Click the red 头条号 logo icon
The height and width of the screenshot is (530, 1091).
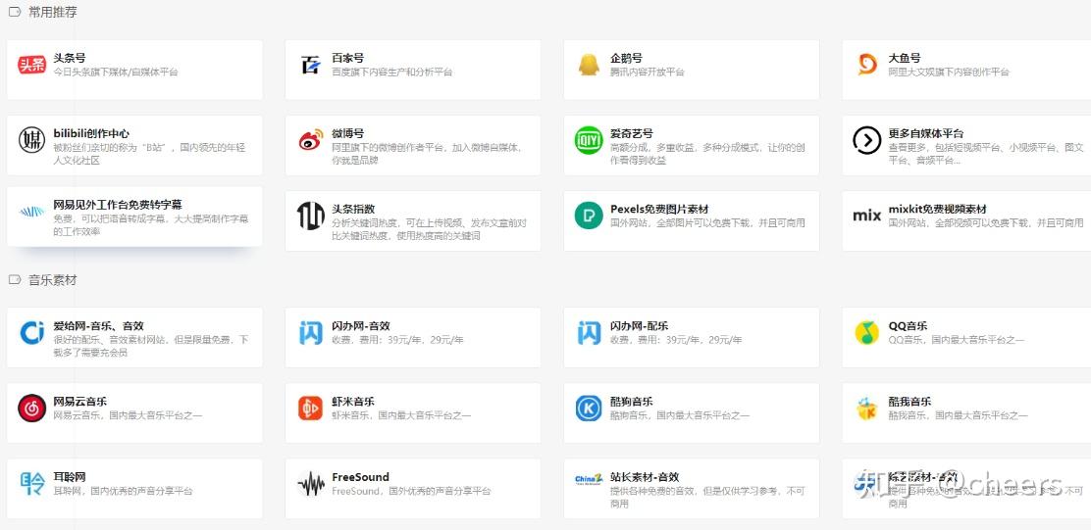coord(32,65)
